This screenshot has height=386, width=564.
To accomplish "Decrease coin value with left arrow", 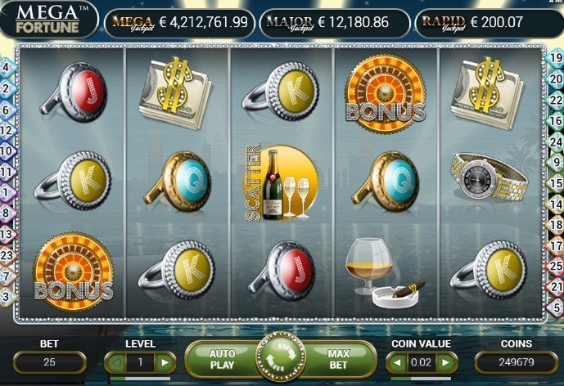I will 397,362.
